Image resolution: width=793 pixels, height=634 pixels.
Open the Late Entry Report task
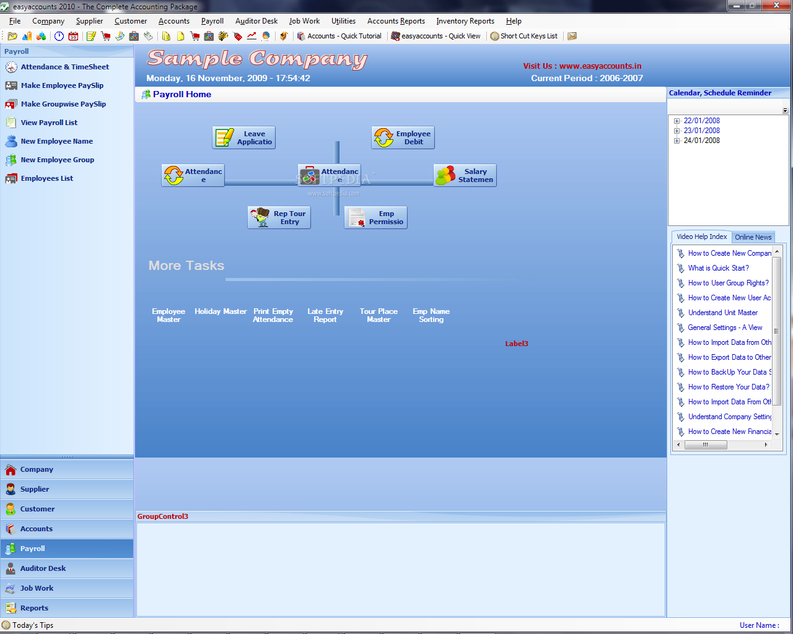(325, 315)
